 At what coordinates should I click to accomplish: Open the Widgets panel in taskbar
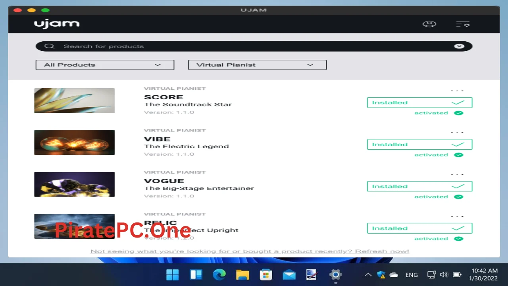tap(196, 274)
